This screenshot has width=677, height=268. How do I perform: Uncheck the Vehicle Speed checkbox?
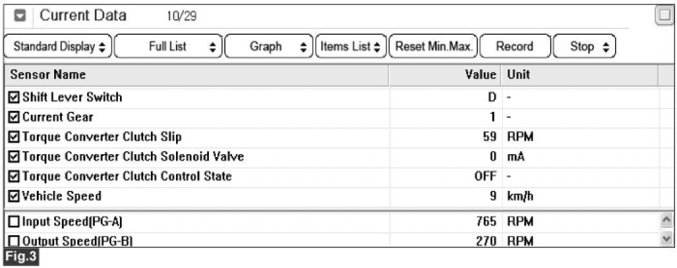click(x=14, y=197)
